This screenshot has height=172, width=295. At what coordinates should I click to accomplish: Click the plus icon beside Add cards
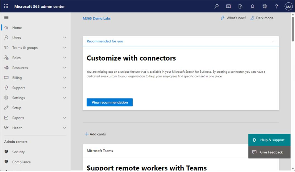click(x=87, y=134)
